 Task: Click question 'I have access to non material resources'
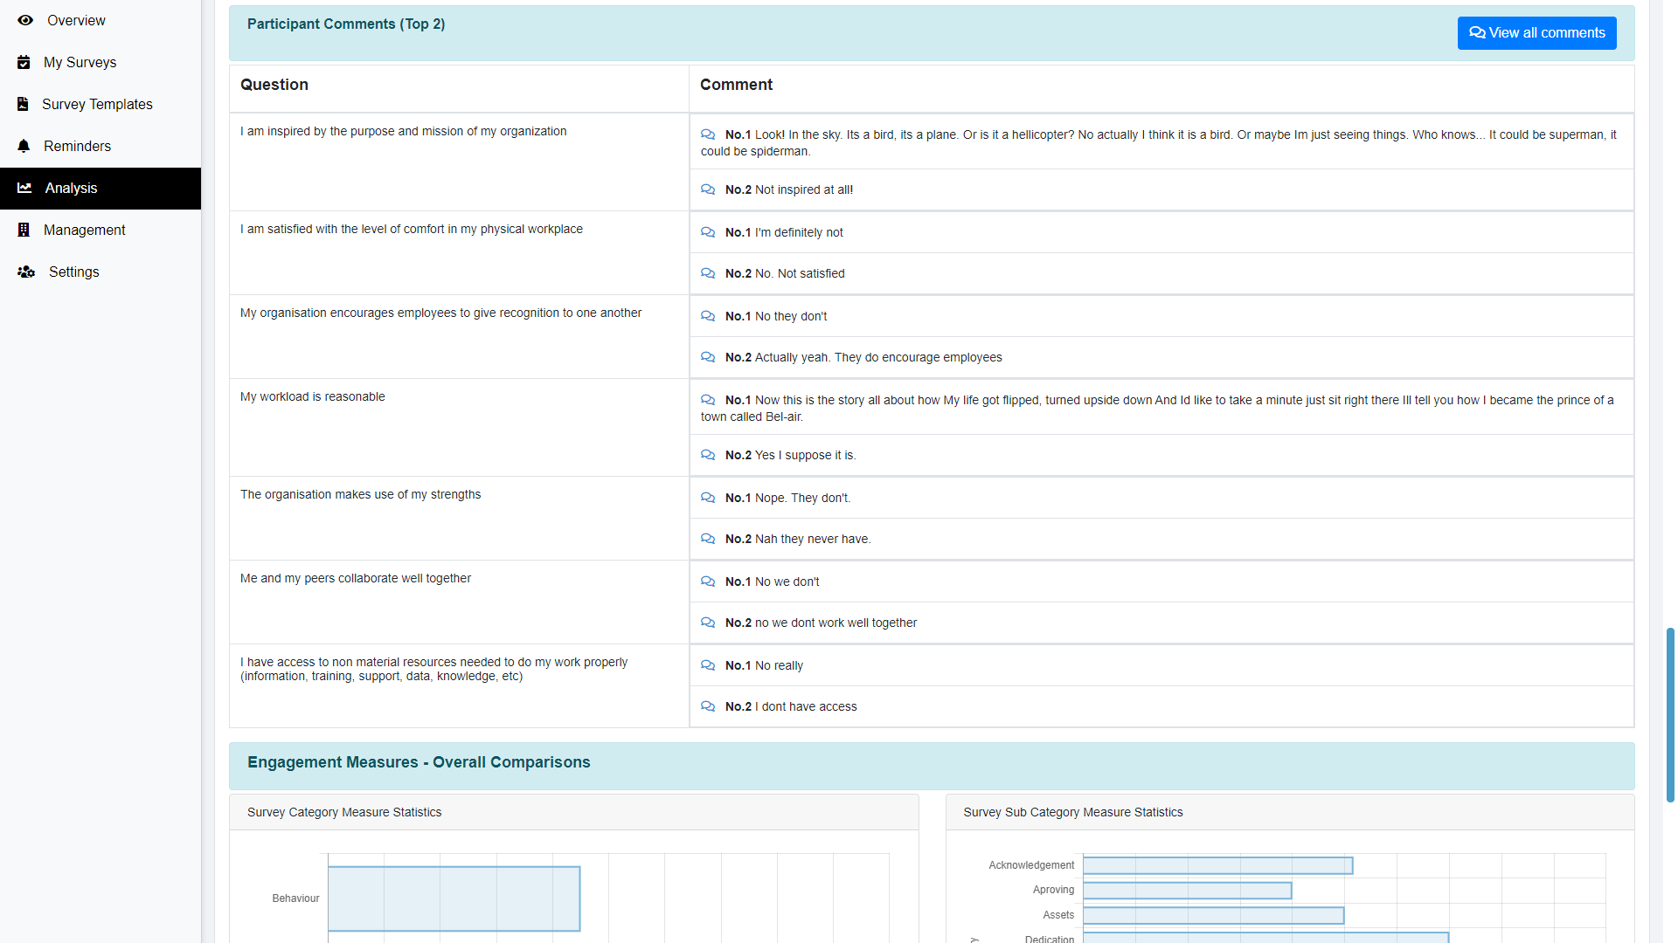433,669
